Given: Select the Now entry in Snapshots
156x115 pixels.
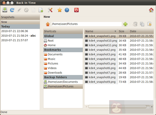Looking at the screenshot, I should (20, 22).
